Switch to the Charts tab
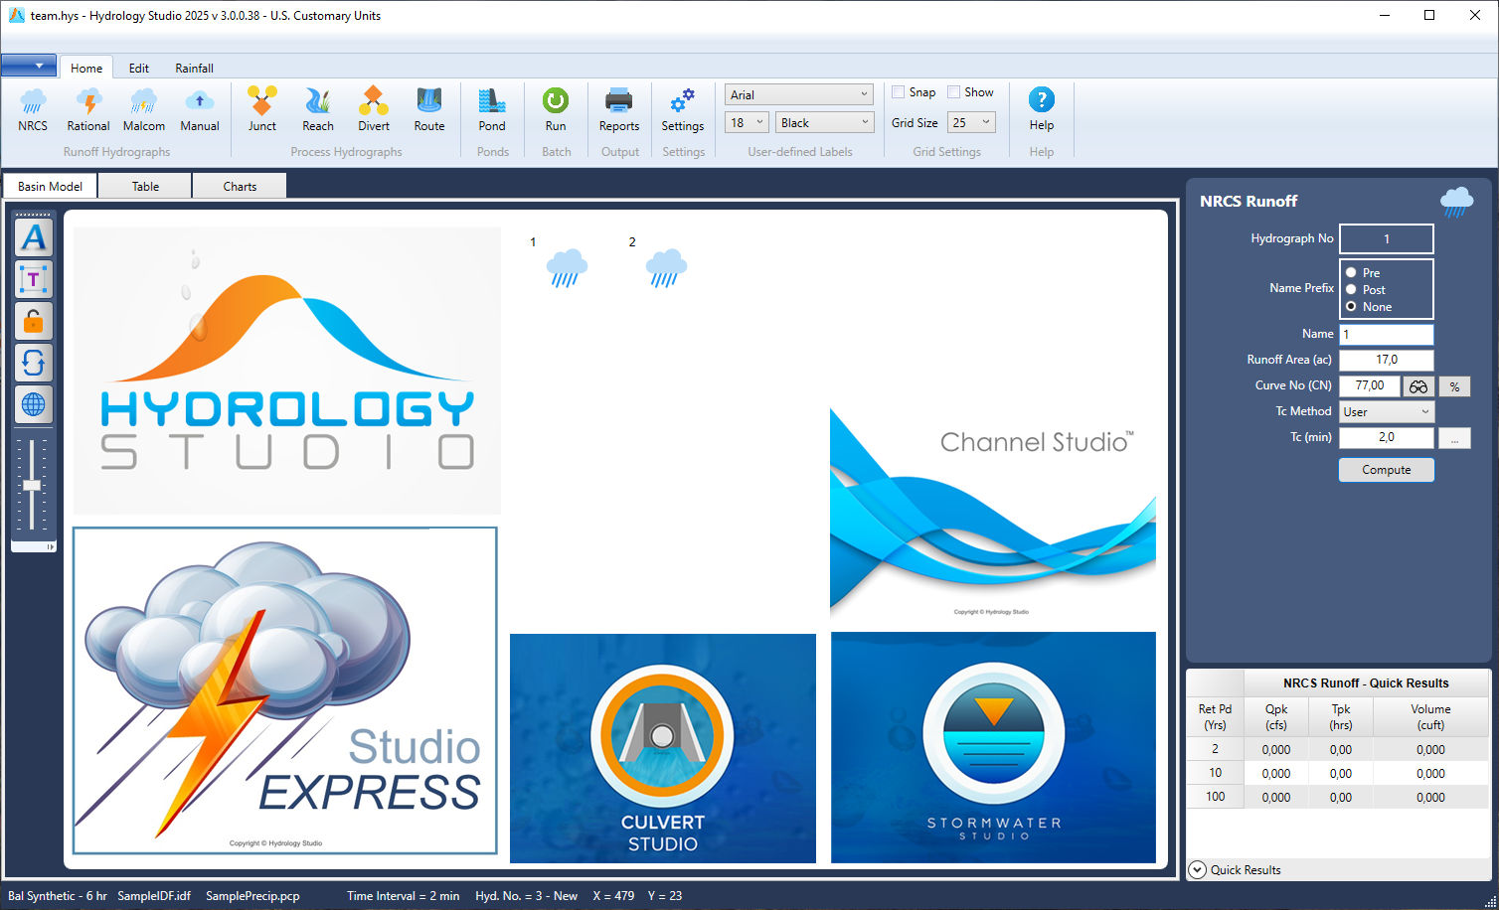Screen dimensions: 1499x910 (239, 185)
